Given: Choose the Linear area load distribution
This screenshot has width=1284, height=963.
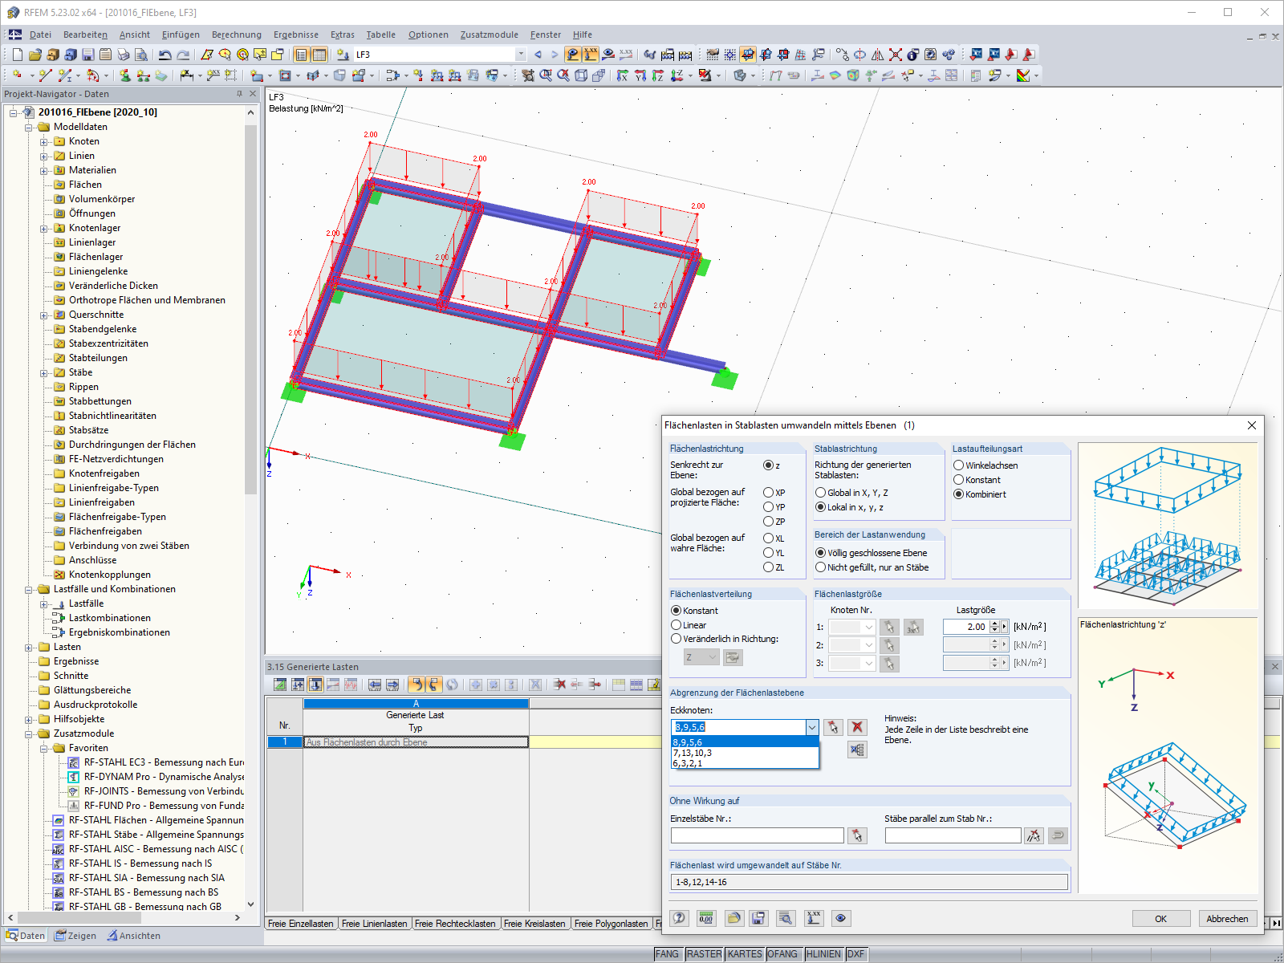Looking at the screenshot, I should coord(676,625).
